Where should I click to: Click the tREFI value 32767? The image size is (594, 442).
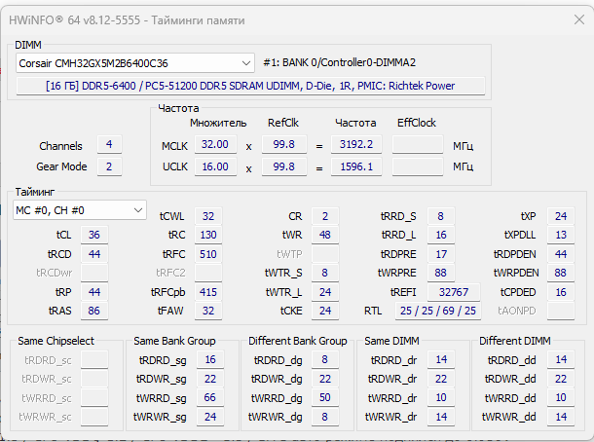coord(454,292)
